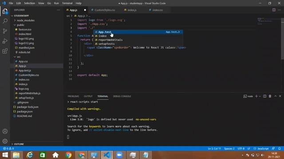Screen dimensions: 284x159
Task: Open Microsoft Store from the taskbar
Action: click(43, 155)
